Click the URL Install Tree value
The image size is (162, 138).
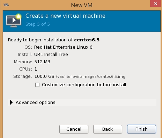[x=51, y=55]
